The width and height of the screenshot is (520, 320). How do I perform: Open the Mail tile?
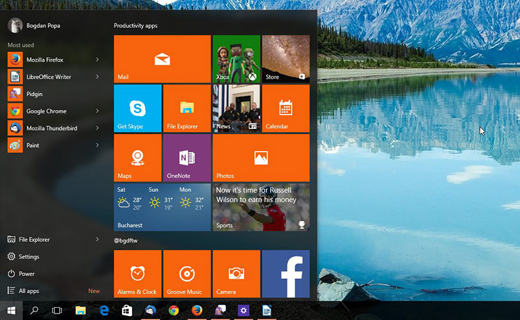pyautogui.click(x=162, y=59)
